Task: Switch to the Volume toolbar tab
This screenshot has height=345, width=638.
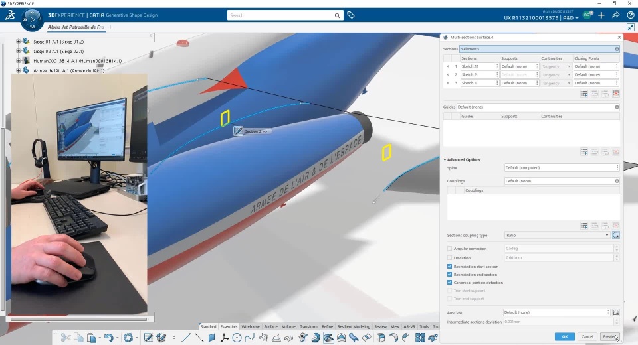Action: coord(288,326)
